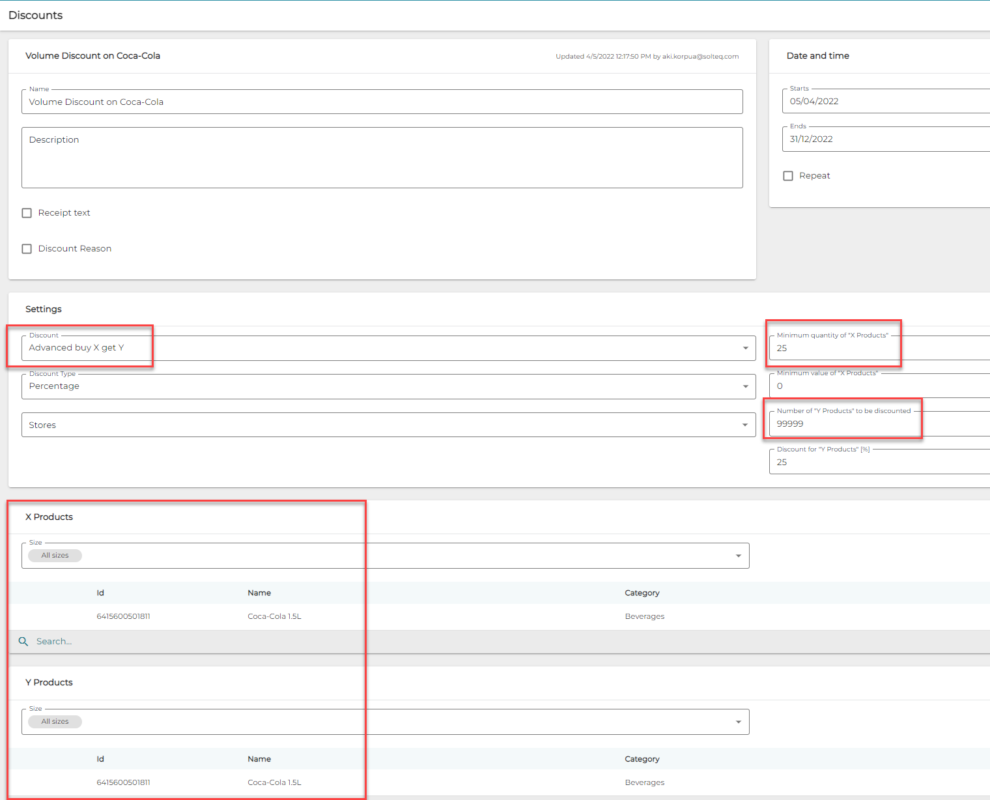Click the Name input field
The image size is (990, 800).
point(382,102)
